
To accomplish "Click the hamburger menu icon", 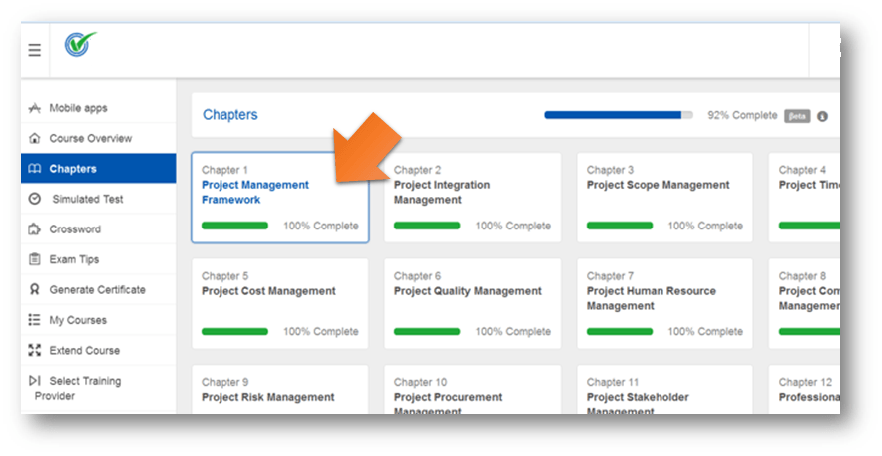I will click(35, 50).
